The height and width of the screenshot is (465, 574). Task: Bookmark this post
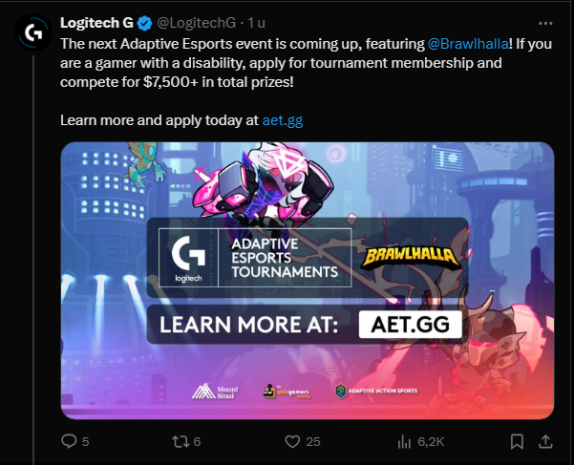point(517,441)
